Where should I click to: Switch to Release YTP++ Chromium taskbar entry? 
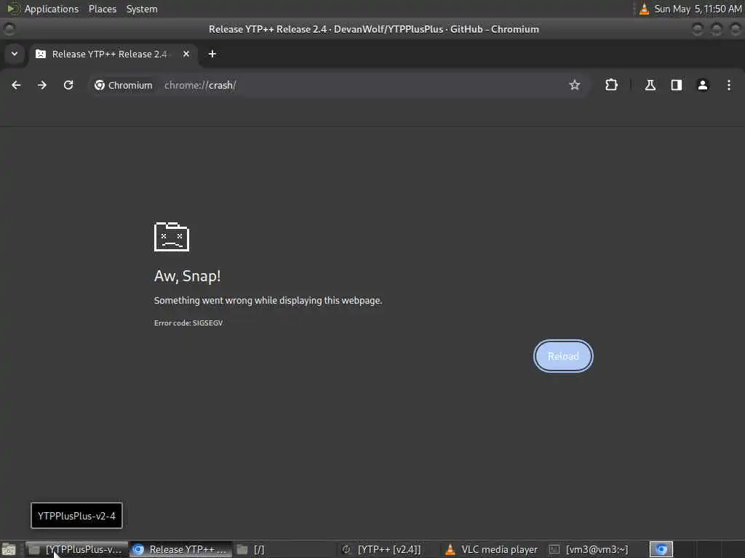point(180,549)
